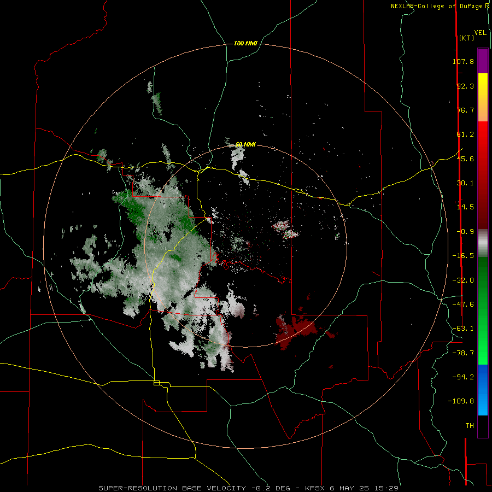This screenshot has width=492, height=492.
Task: Click the 92.3 legend value
Action: coord(465,86)
